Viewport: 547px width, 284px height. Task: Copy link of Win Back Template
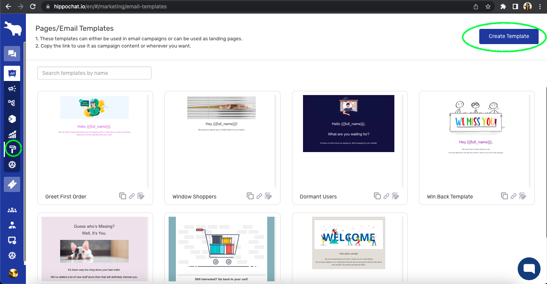[x=514, y=196]
